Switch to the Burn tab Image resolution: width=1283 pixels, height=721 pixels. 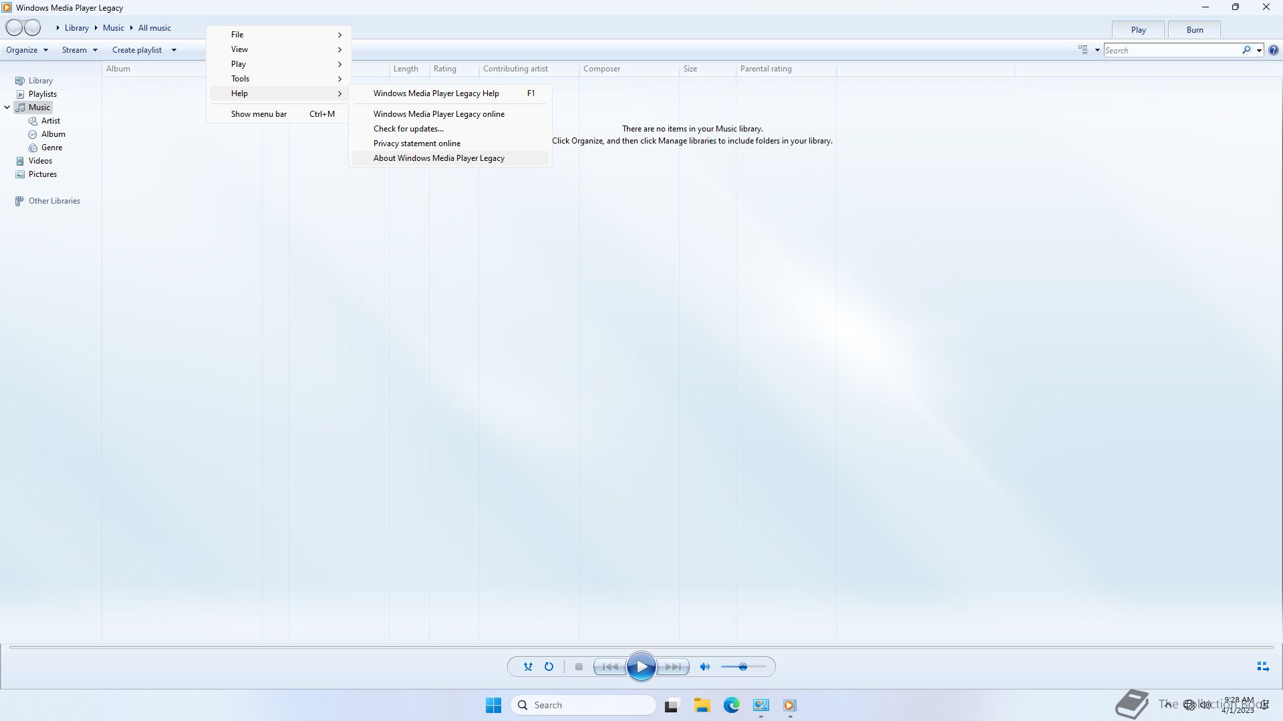tap(1194, 29)
